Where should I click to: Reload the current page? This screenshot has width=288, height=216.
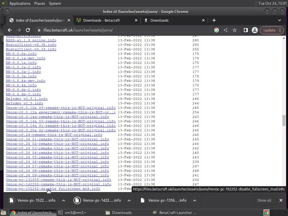[28, 30]
